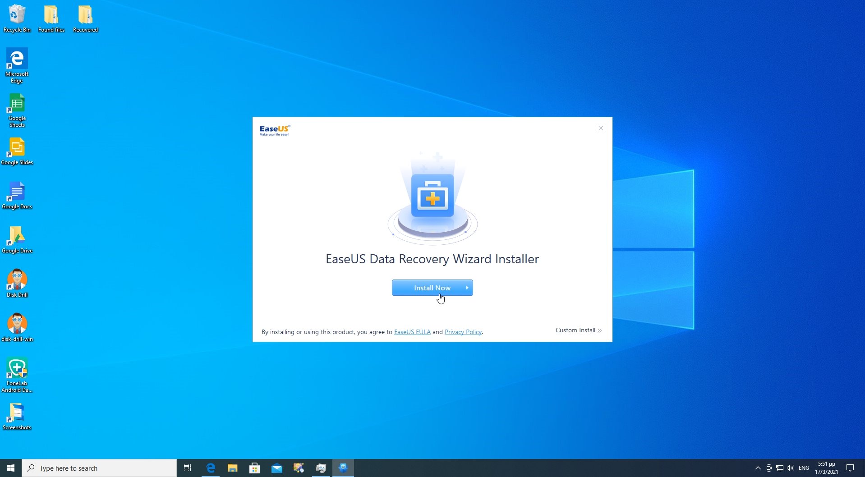Click the taskbar search field
The image size is (865, 477).
pyautogui.click(x=99, y=468)
